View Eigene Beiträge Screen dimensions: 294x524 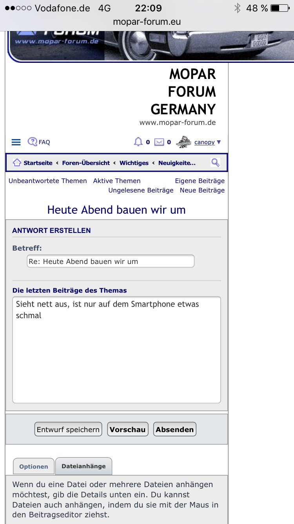[x=200, y=181]
